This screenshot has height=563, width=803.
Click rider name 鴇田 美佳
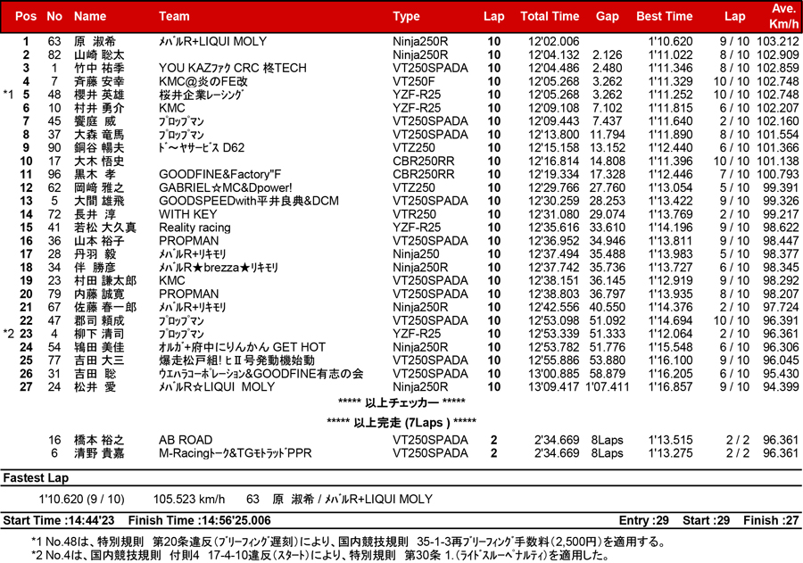99,347
